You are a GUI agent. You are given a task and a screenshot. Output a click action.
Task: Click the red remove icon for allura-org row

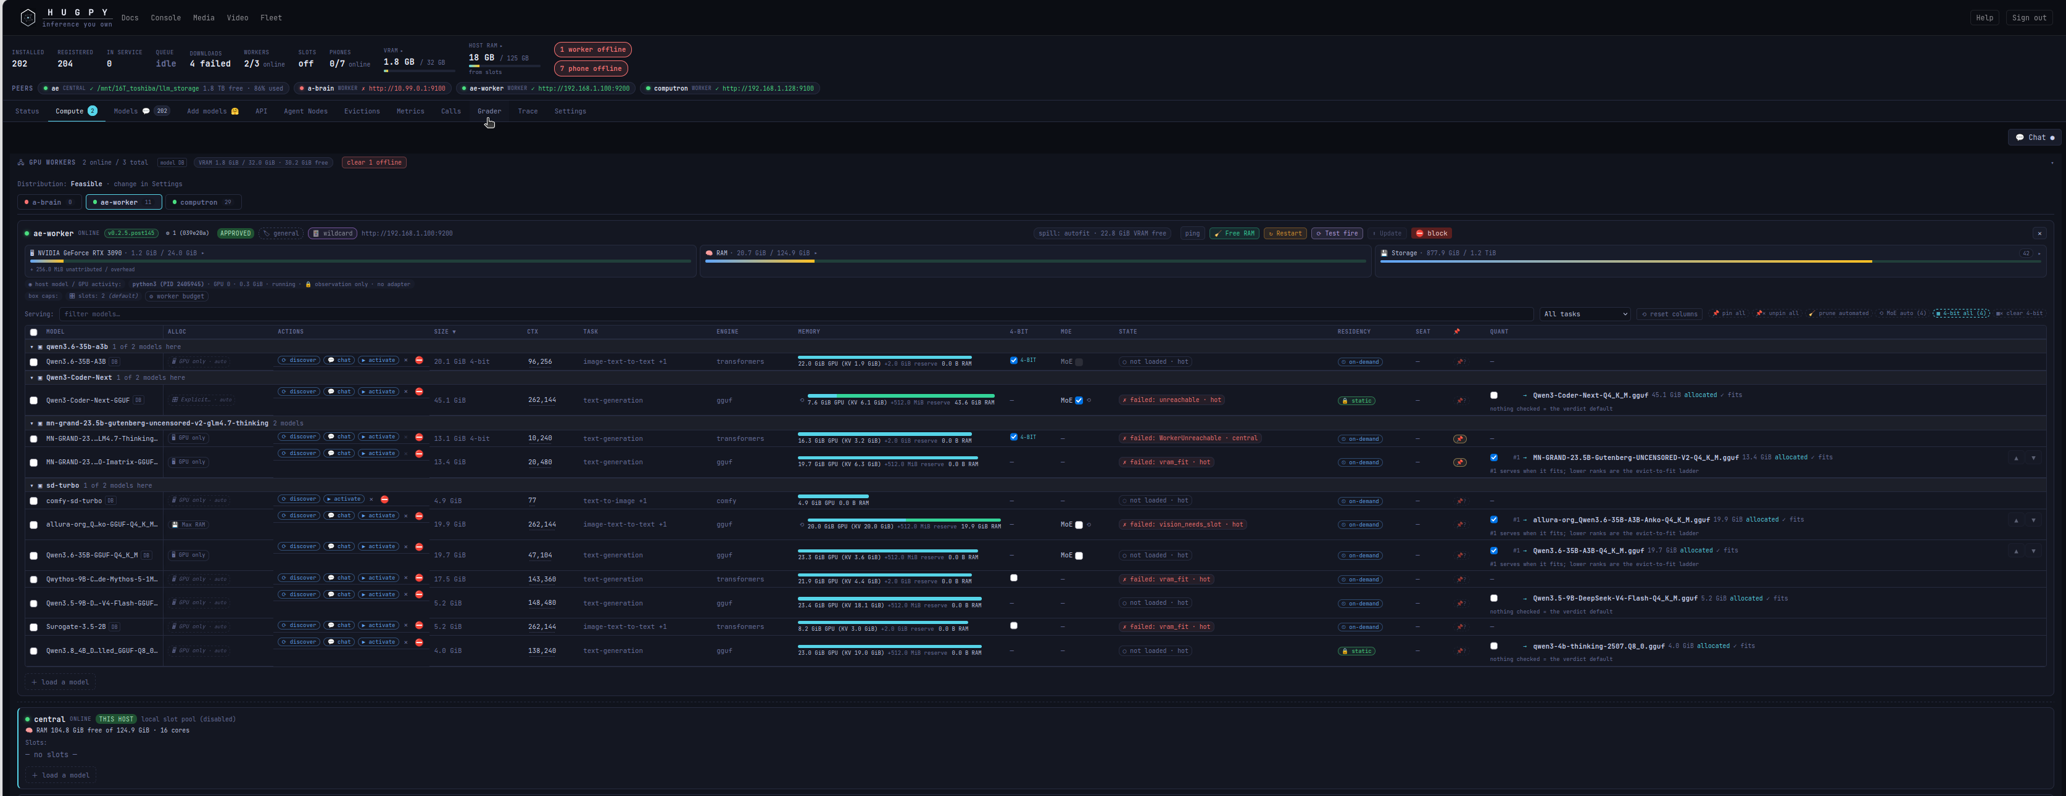coord(418,515)
